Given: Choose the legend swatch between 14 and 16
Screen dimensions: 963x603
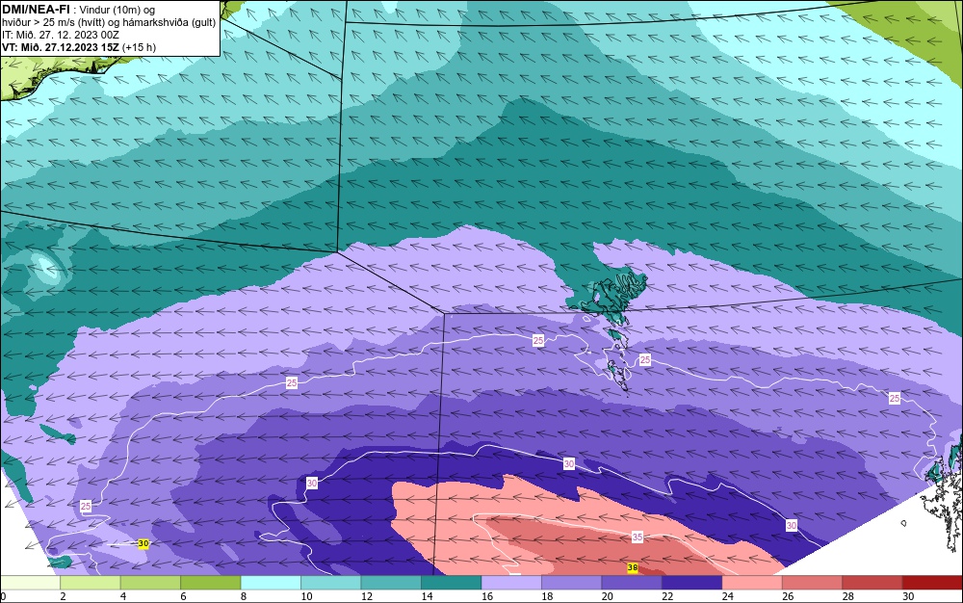Looking at the screenshot, I should 452,583.
